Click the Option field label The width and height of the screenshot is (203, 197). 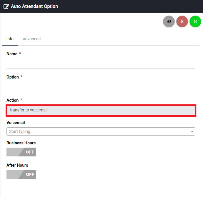coord(13,77)
